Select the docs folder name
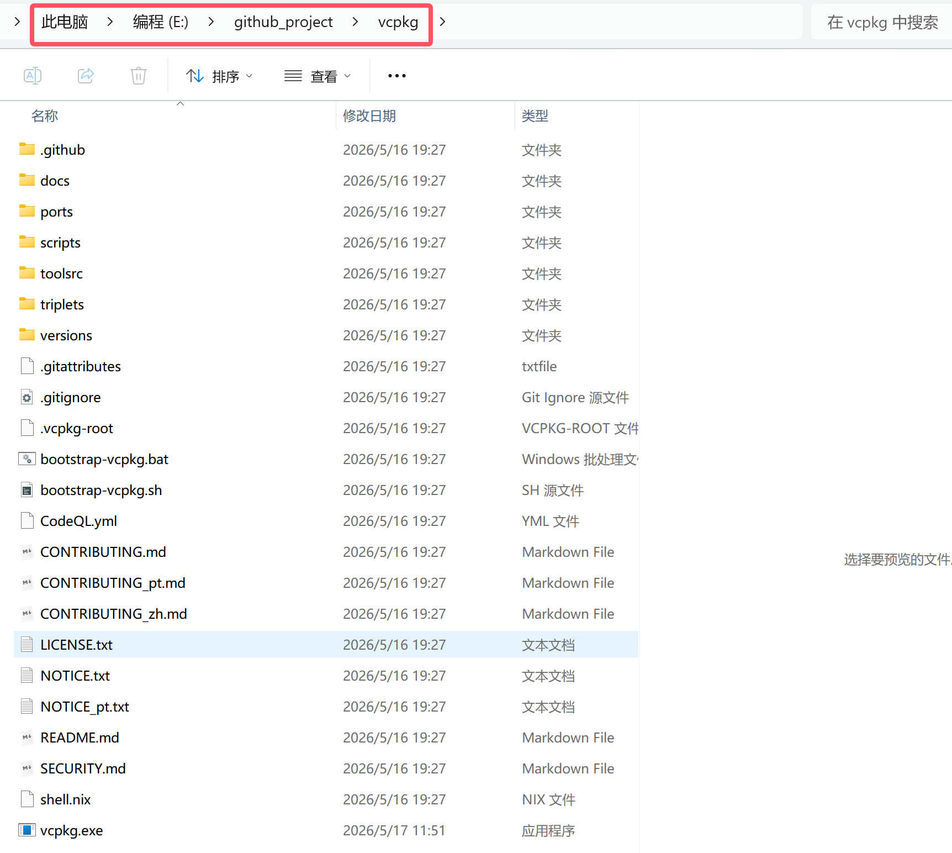 point(55,181)
